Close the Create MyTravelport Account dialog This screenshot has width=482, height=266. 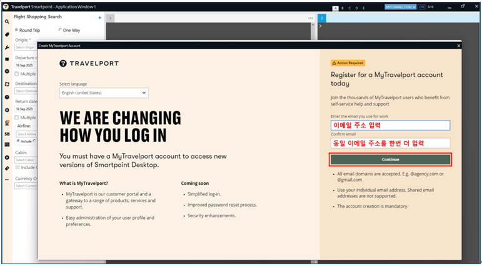(458, 46)
